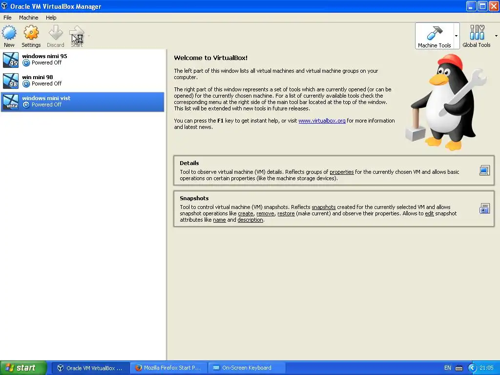Click the Windows 98 OS icon
500x375 pixels.
(11, 81)
